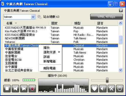Image resolution: width=126 pixels, height=96 pixels.
Task: Stop playback with the stop button
Action: tap(7, 89)
